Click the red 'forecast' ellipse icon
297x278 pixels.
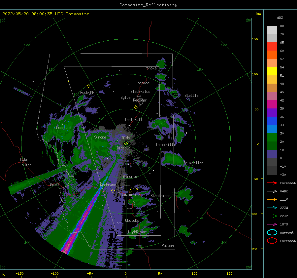click(x=272, y=241)
